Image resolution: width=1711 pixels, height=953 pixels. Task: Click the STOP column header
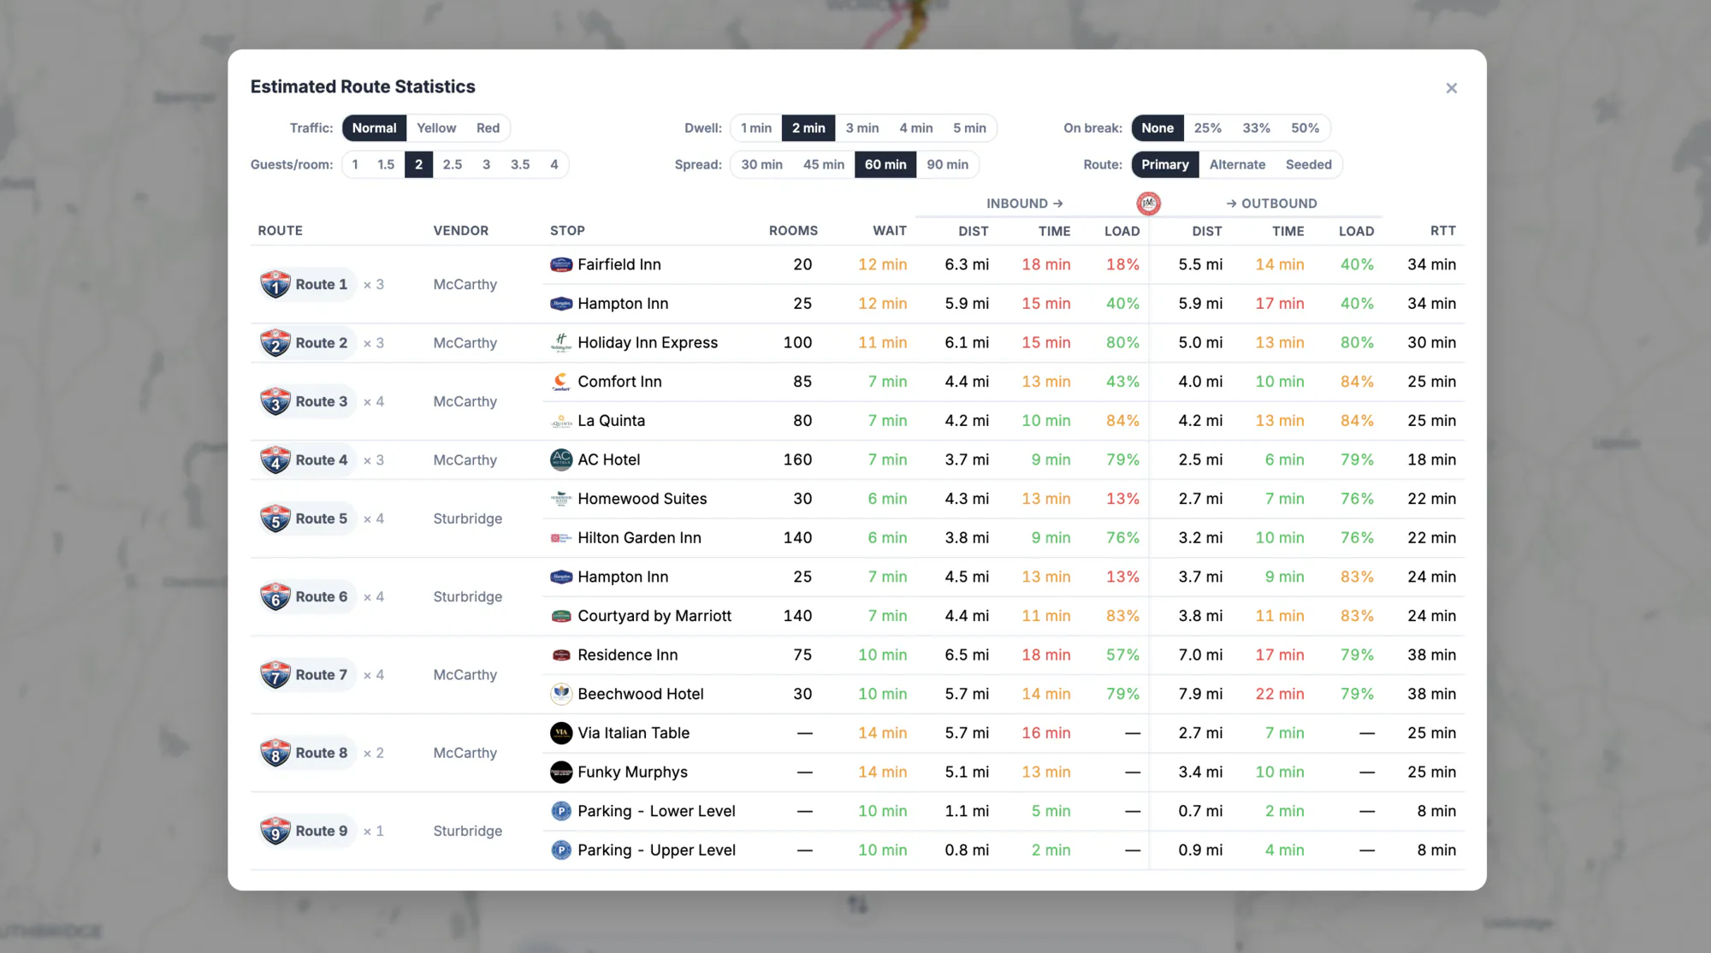567,231
